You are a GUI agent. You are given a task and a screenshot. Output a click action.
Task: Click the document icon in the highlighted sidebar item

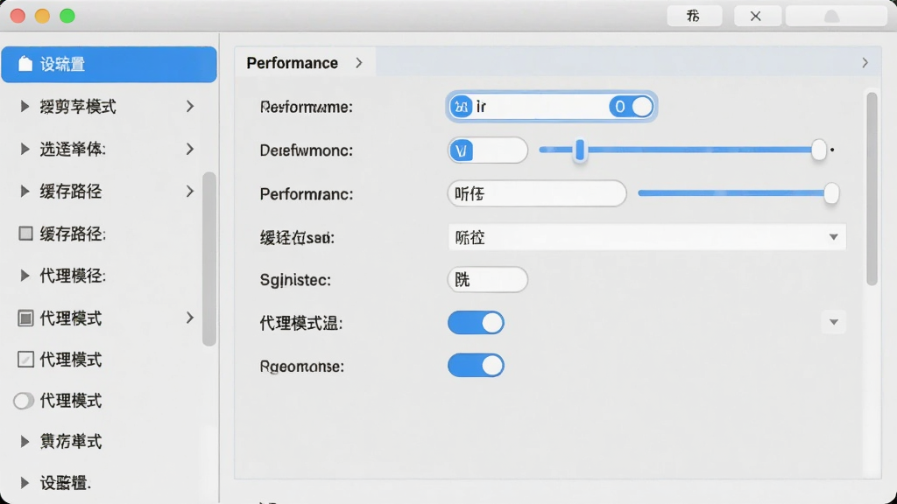[25, 63]
